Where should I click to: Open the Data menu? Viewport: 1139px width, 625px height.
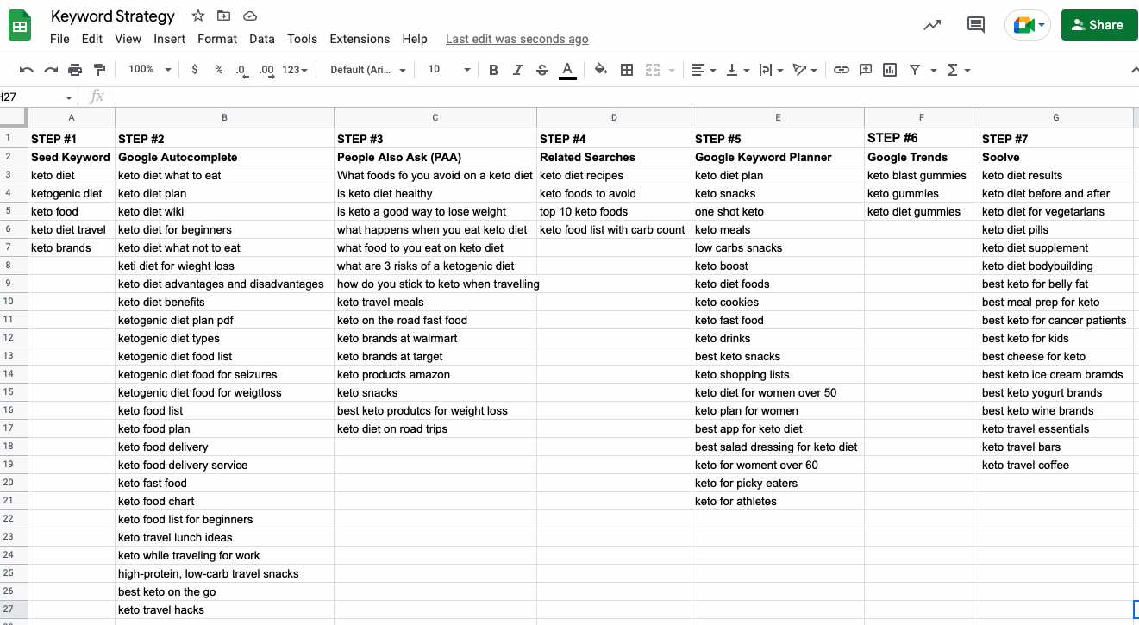262,39
